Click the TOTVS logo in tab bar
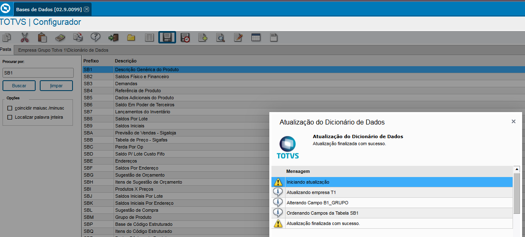 point(6,9)
